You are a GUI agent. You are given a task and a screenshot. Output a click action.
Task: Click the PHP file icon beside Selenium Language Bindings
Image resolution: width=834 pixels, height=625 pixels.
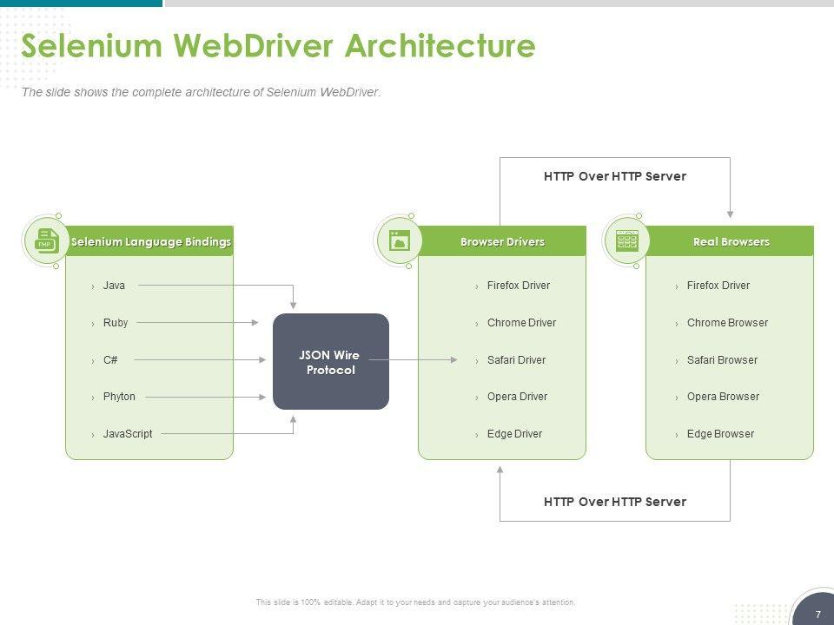coord(47,240)
